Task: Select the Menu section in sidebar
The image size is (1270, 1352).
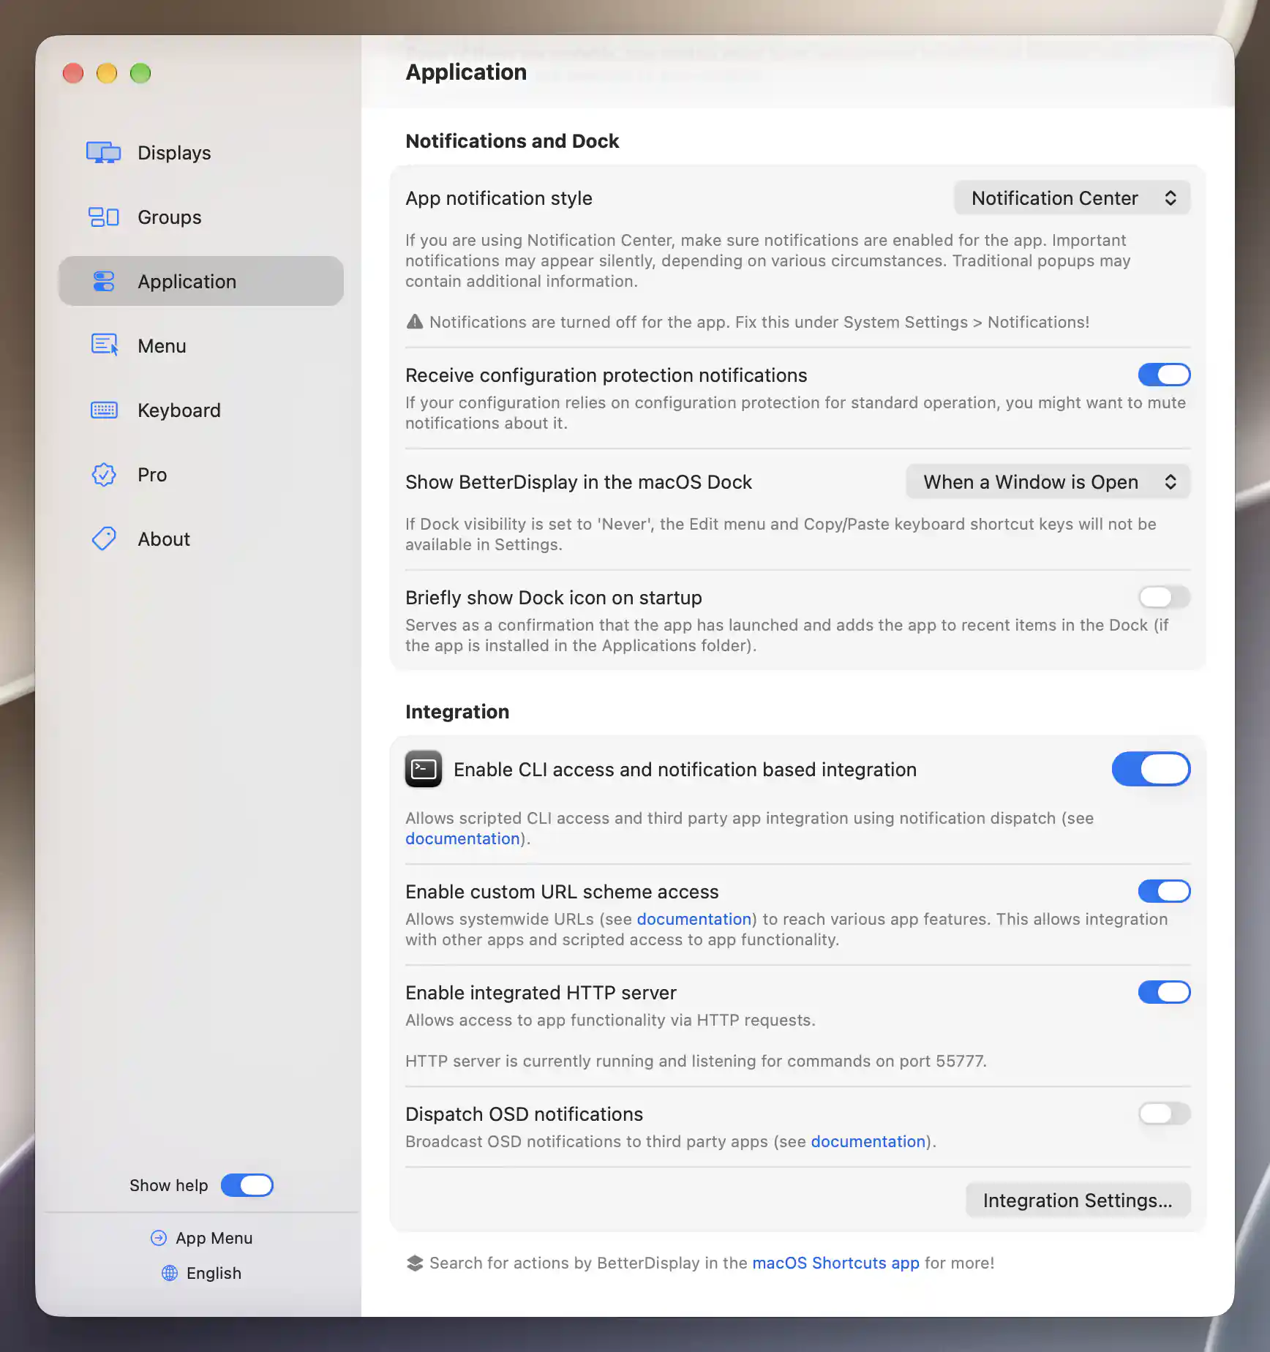Action: (x=201, y=346)
